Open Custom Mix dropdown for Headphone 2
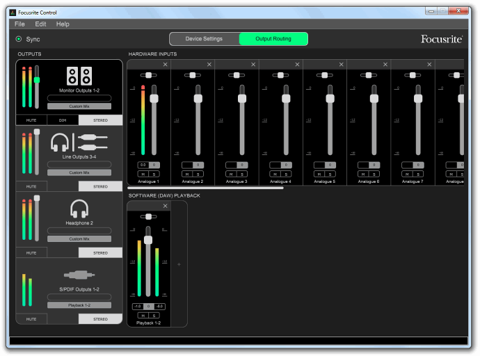The height and width of the screenshot is (356, 480). pyautogui.click(x=79, y=239)
